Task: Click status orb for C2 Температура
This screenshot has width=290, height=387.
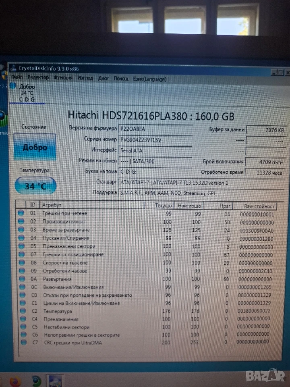Action: (x=23, y=311)
